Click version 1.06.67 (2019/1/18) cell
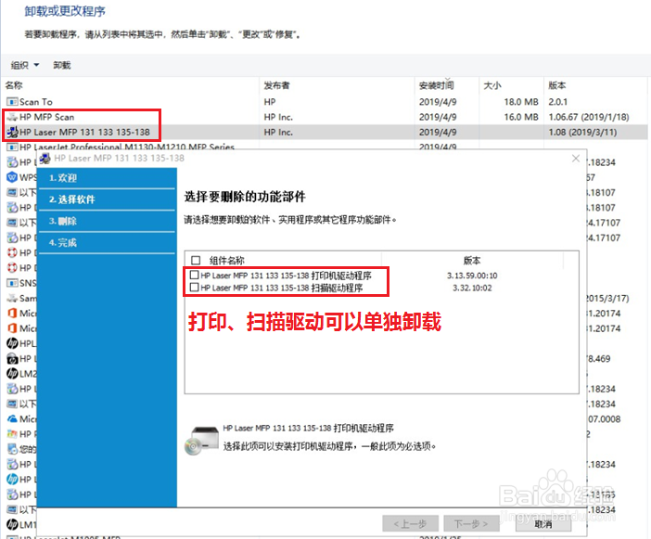The height and width of the screenshot is (539, 651). [589, 117]
